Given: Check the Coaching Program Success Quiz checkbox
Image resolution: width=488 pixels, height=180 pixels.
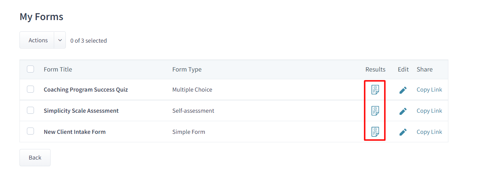Looking at the screenshot, I should (x=30, y=89).
